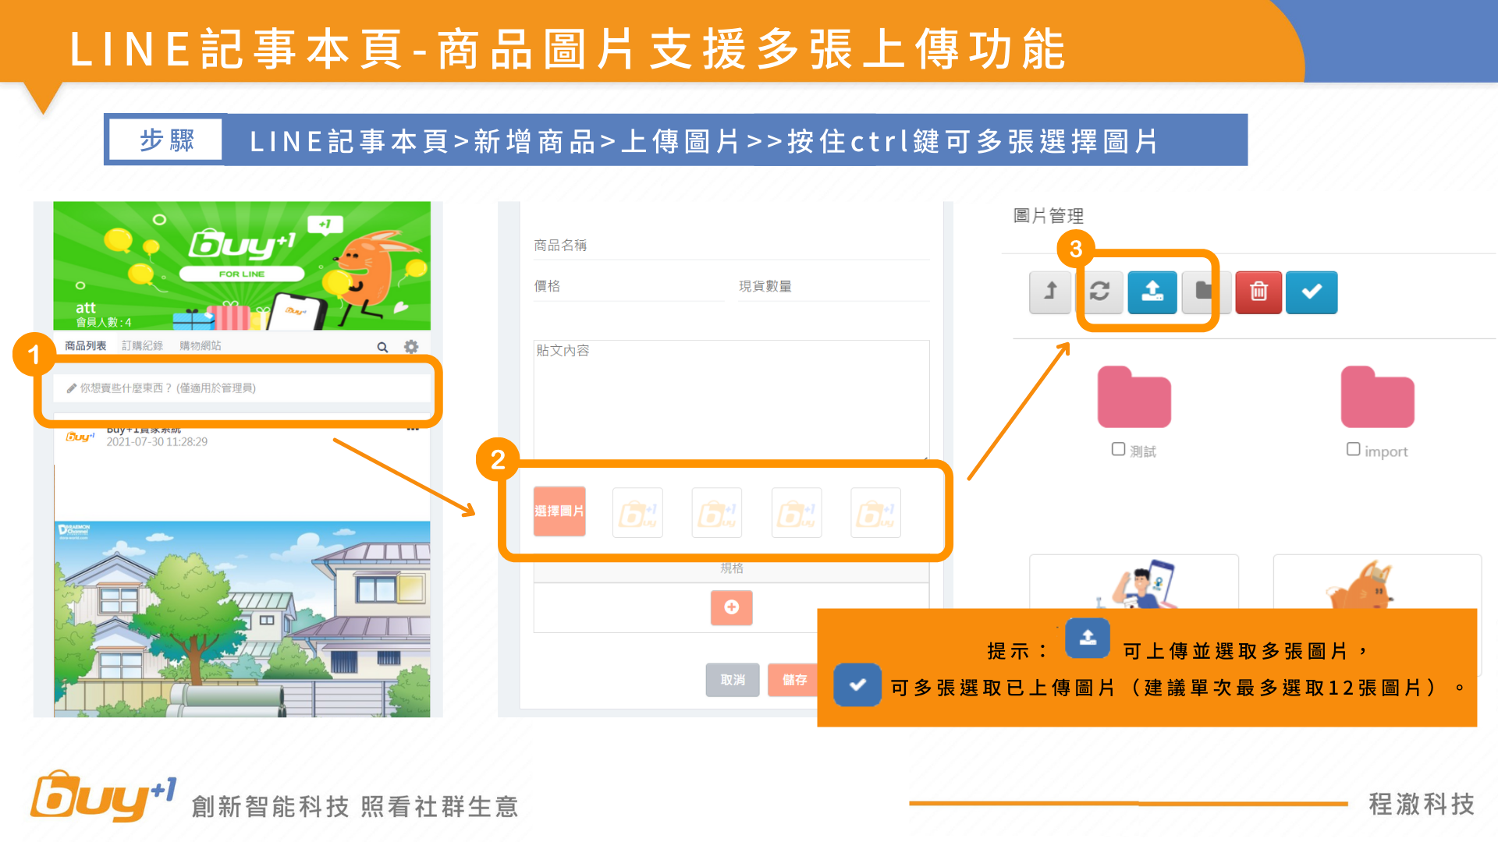Click the go up one level arrow button
1498x842 pixels.
[x=1050, y=292]
